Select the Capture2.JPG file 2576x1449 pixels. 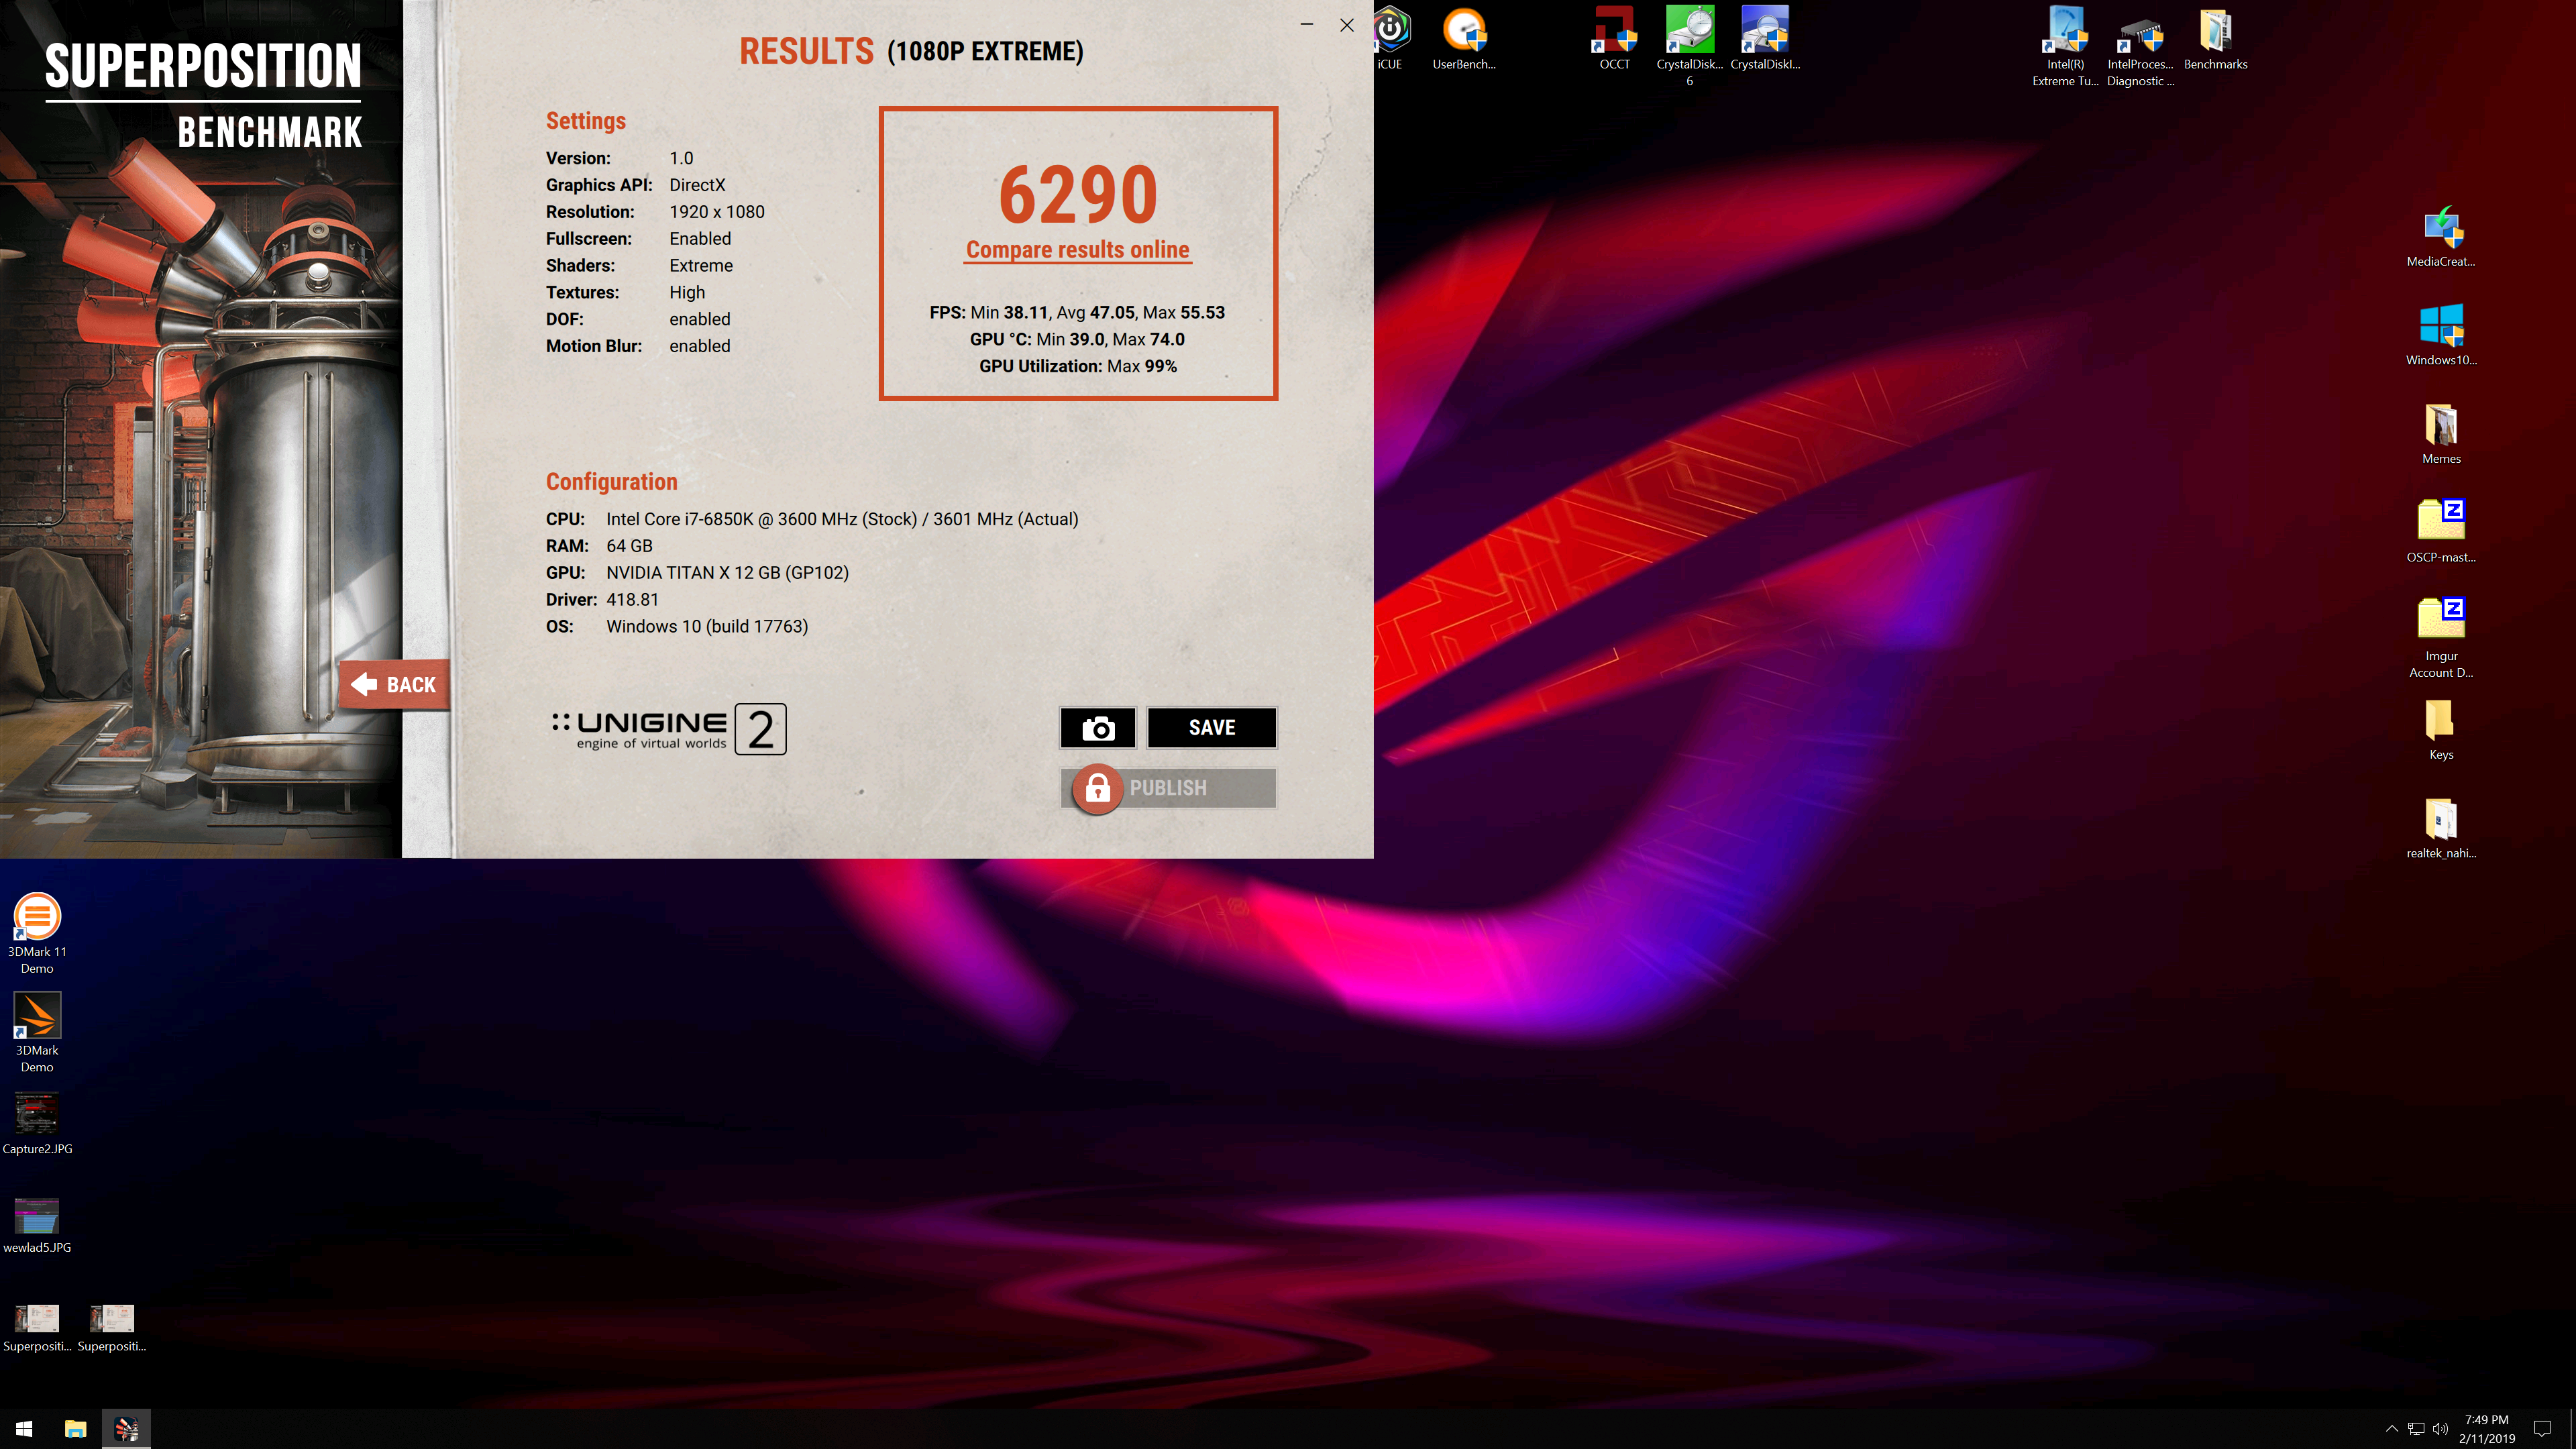(37, 1123)
